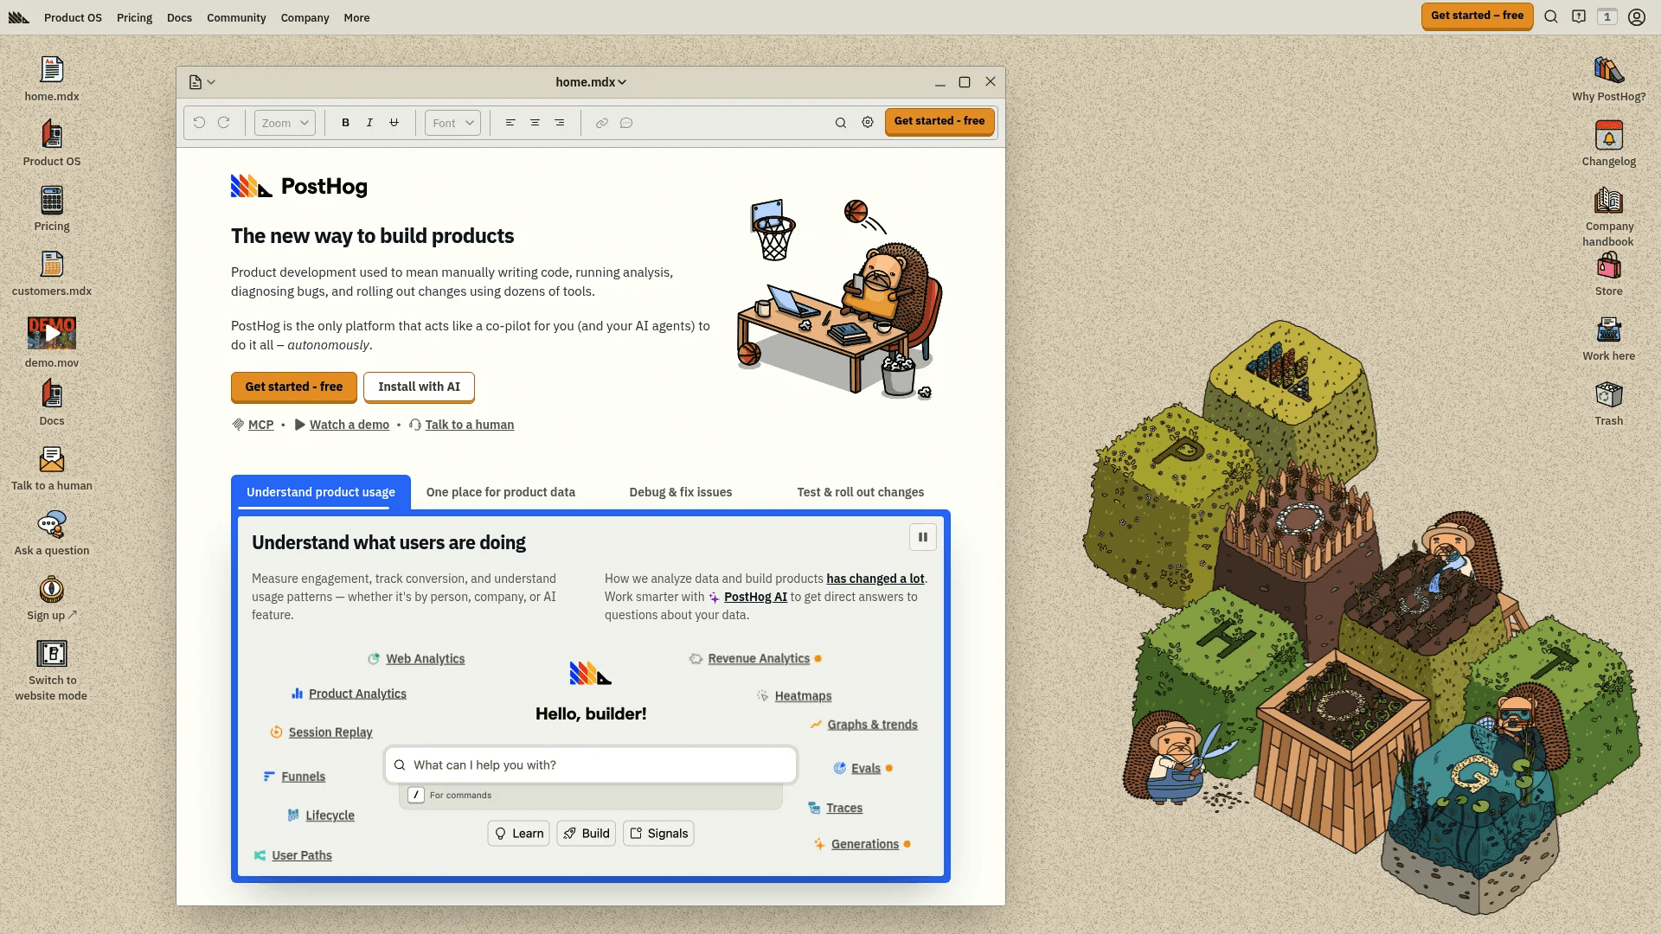Open the Company handbook desktop icon
This screenshot has width=1661, height=934.
[x=1608, y=202]
